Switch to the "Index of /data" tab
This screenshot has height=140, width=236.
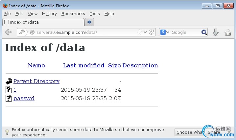coord(43,22)
